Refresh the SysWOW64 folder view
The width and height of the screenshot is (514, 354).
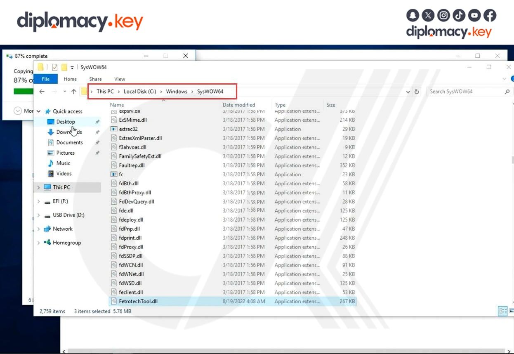pyautogui.click(x=417, y=92)
